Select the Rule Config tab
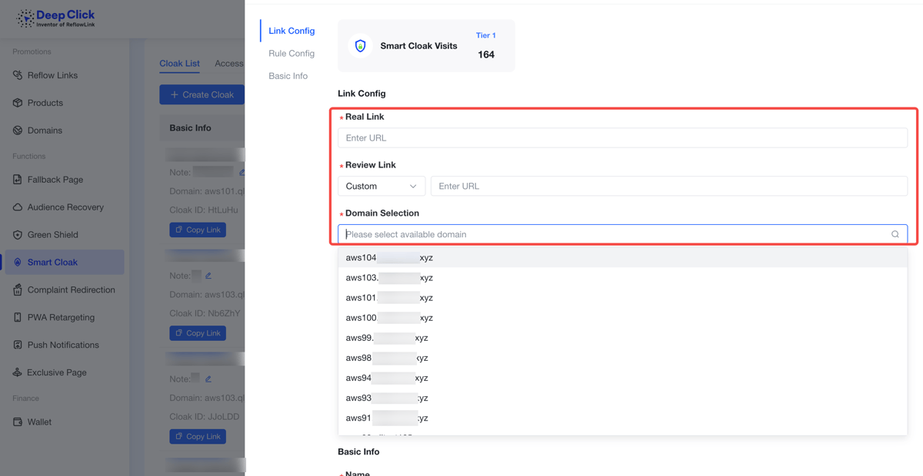 pyautogui.click(x=292, y=53)
